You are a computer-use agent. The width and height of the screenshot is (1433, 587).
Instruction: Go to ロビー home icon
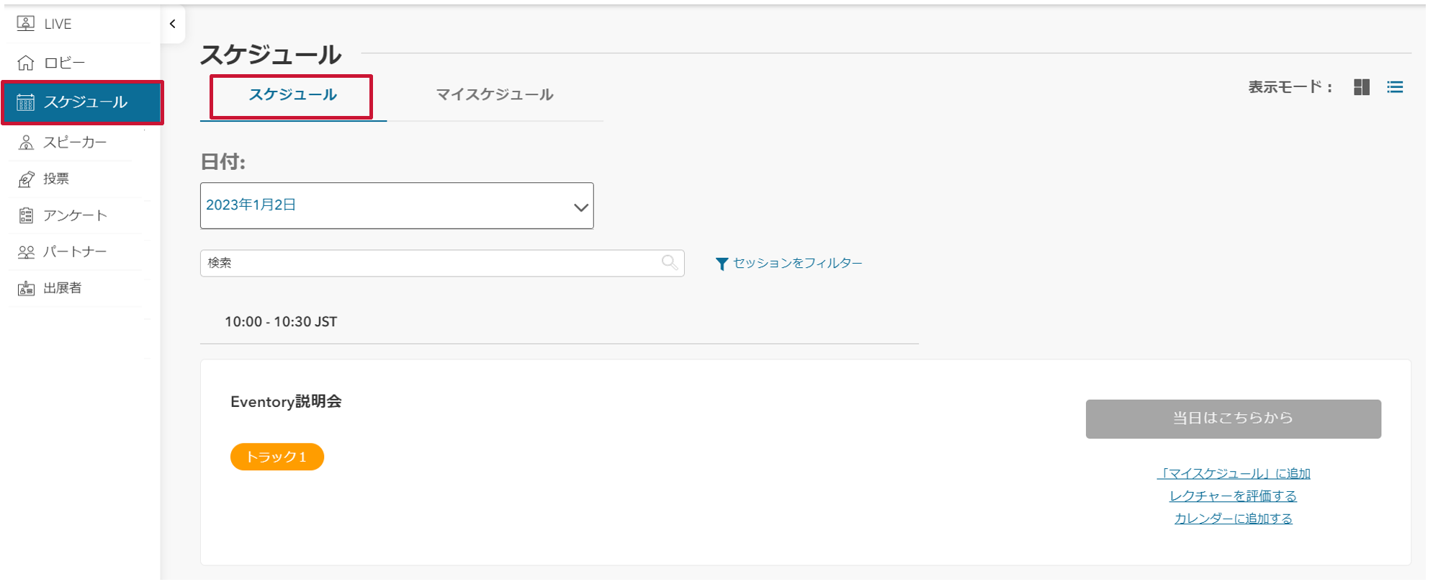(26, 63)
